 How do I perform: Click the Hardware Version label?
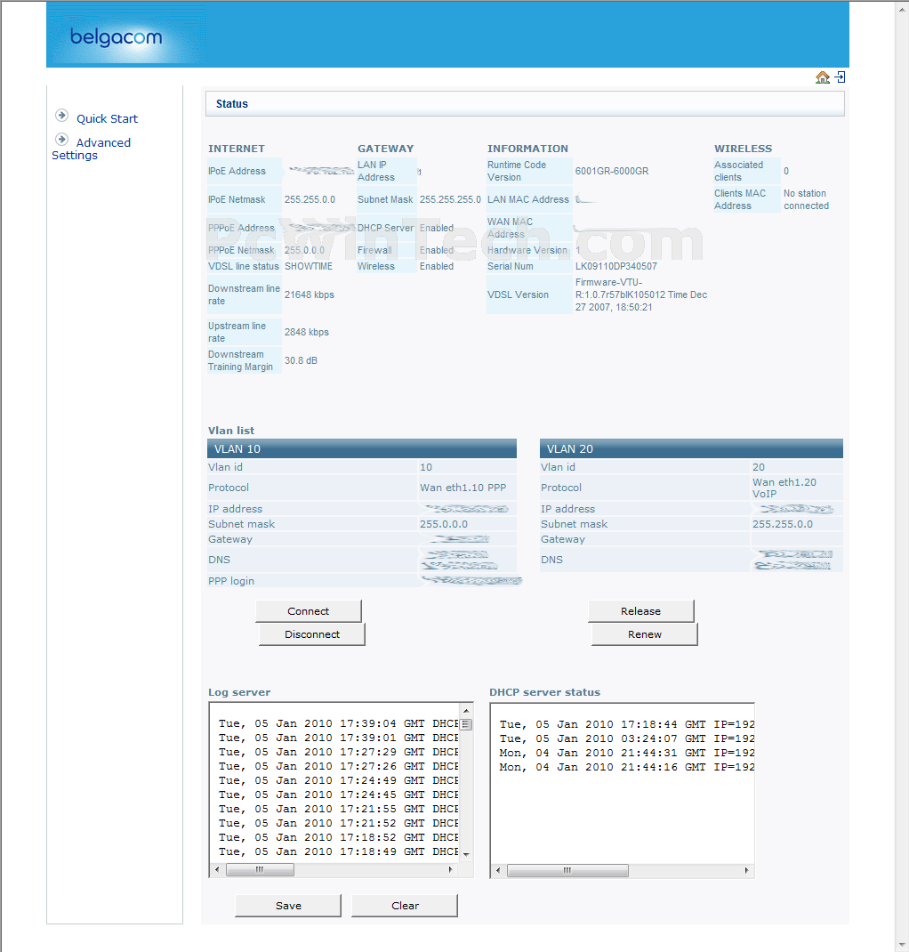click(527, 250)
